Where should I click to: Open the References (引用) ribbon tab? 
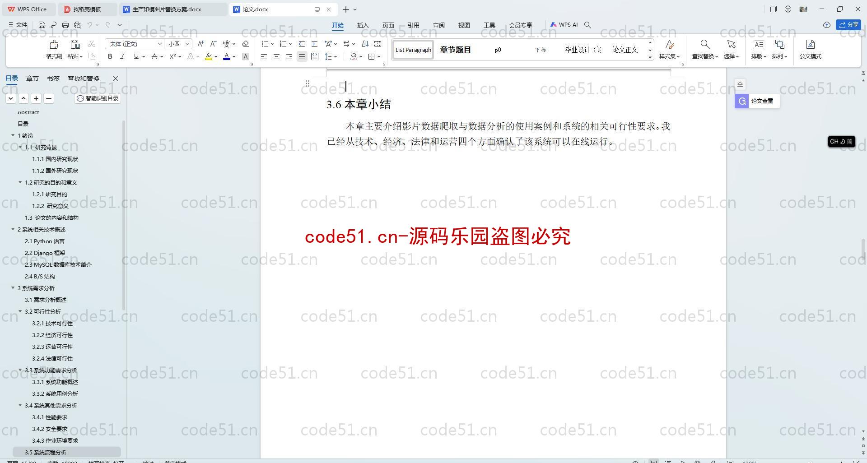coord(413,25)
